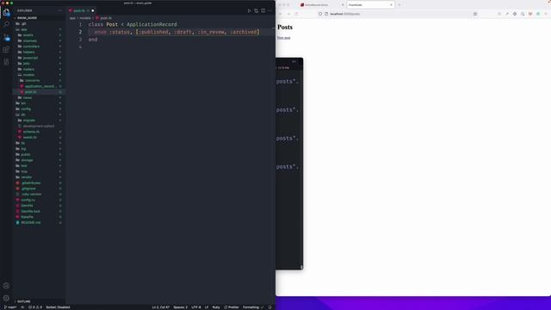This screenshot has height=310, width=551.
Task: Open Source Control in the activity bar
Action: [x=6, y=37]
